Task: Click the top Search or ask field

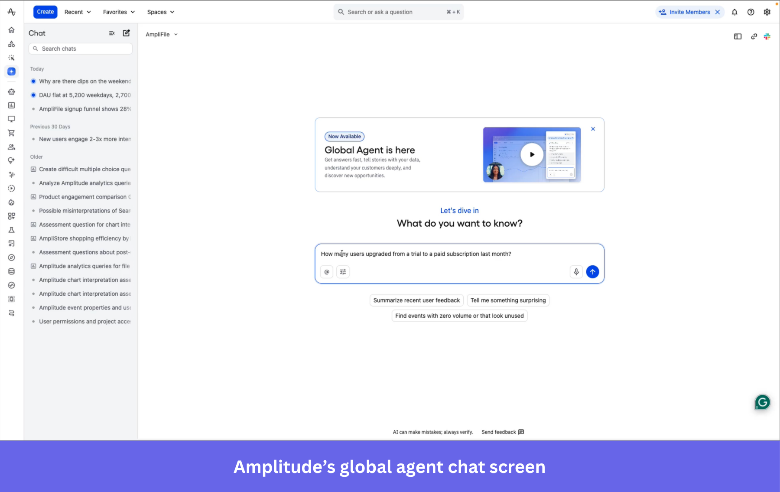Action: [399, 12]
